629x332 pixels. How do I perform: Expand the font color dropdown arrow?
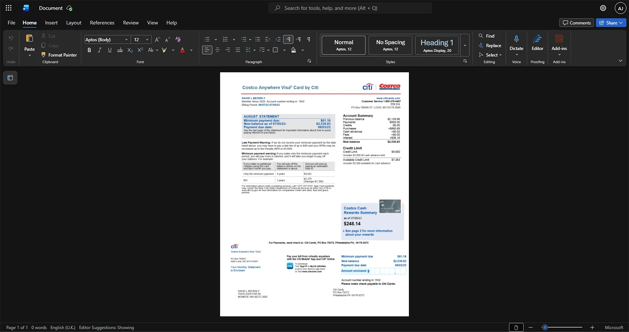[x=191, y=50]
